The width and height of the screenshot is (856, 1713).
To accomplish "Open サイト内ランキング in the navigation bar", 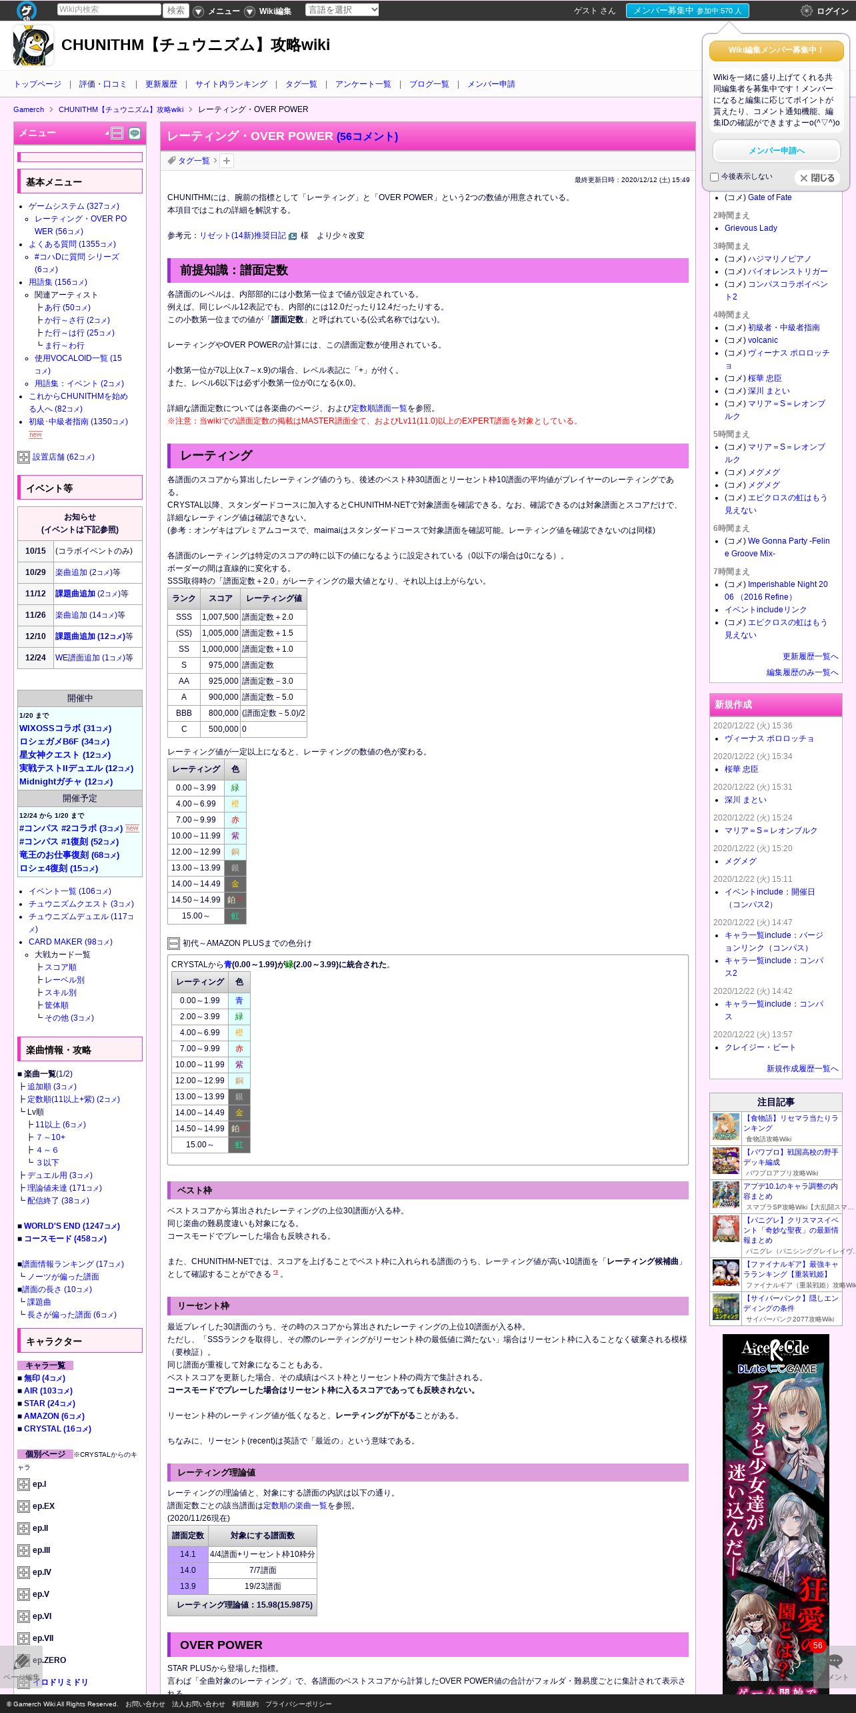I will [x=231, y=84].
